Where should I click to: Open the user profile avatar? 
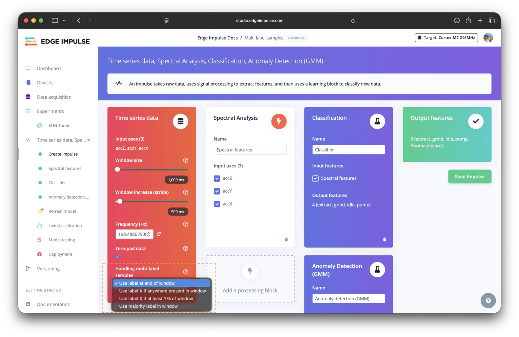[x=488, y=38]
